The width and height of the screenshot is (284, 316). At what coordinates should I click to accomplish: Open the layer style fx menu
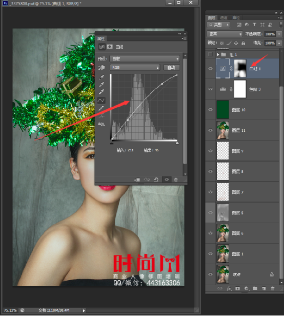point(229,289)
